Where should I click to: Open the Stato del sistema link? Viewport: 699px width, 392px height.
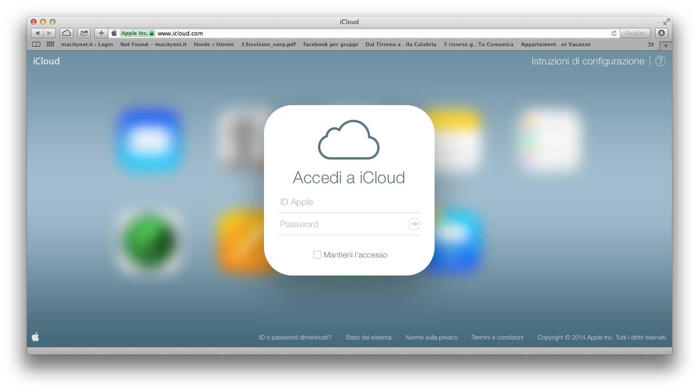[x=369, y=338]
